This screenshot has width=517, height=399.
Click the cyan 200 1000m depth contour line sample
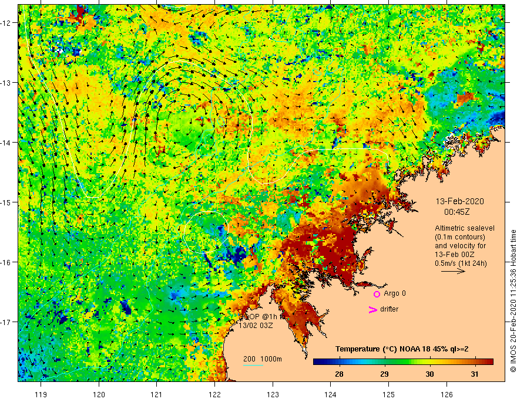(253, 365)
